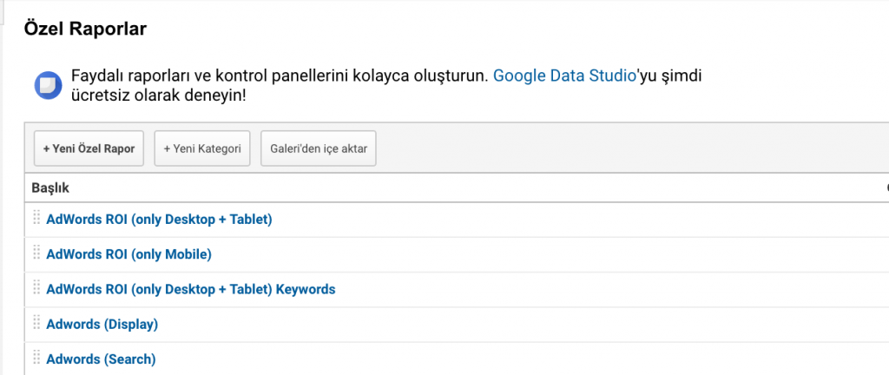The image size is (889, 375).
Task: Select drag handle next to Adwords (Search)
Action: pos(36,358)
